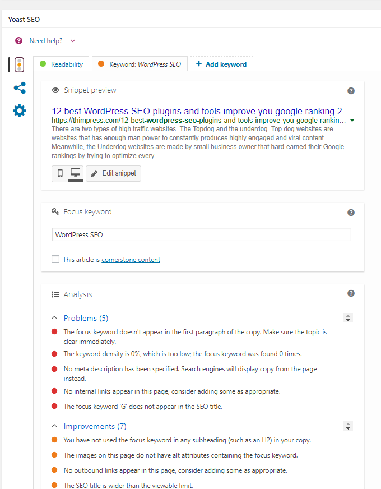Click orange bullet for subheading improvement
381x489 pixels.
[x=54, y=440]
